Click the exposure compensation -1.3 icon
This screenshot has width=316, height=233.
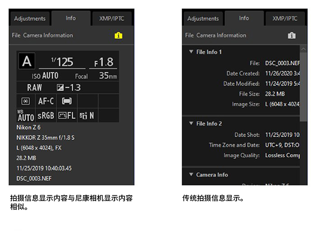click(x=68, y=88)
